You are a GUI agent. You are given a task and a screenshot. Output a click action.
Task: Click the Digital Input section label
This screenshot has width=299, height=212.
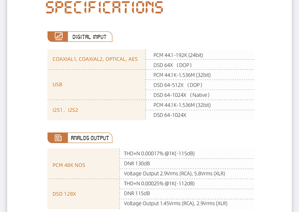89,37
